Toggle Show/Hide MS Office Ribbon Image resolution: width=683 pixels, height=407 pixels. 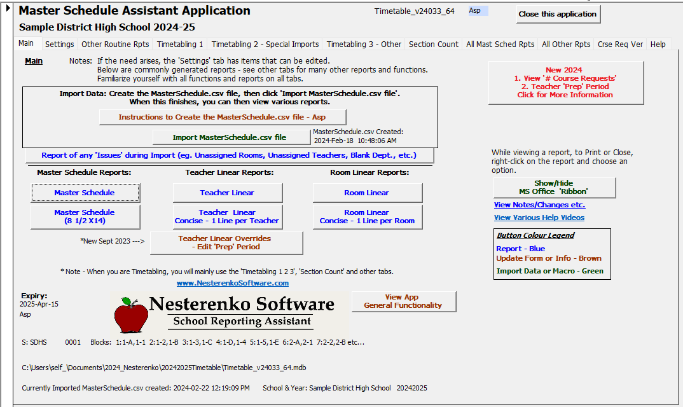coord(554,188)
